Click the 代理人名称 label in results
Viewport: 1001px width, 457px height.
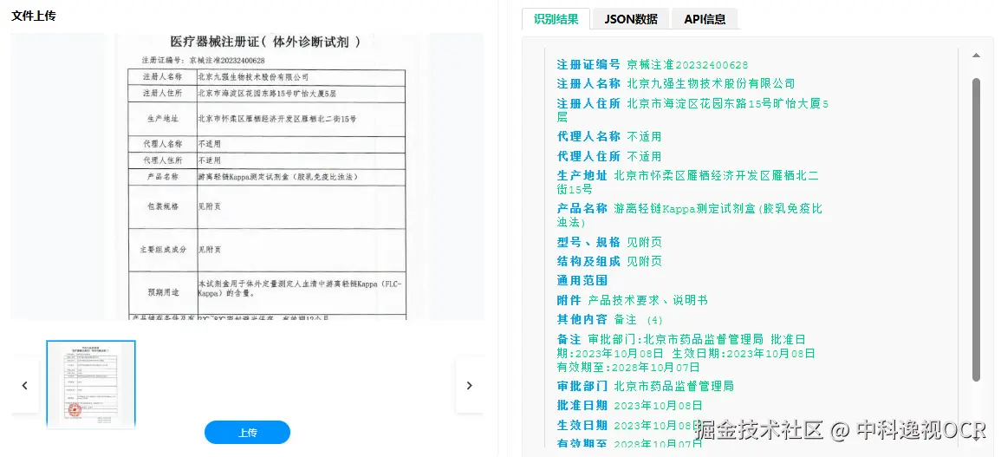(x=588, y=137)
